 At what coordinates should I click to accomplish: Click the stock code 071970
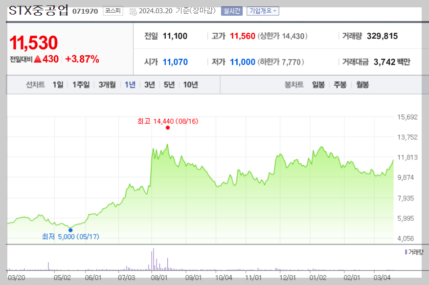click(x=85, y=11)
